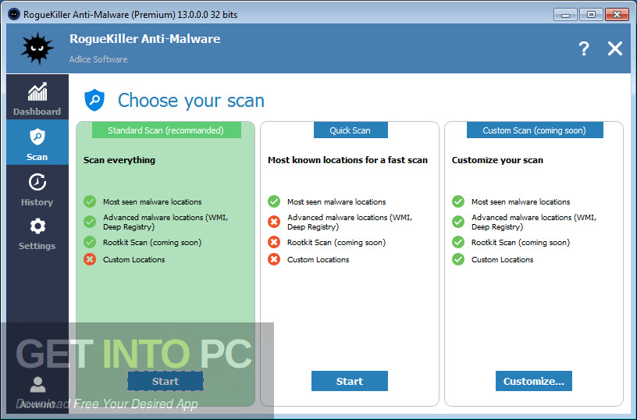
Task: Start the Standard Scan
Action: (165, 381)
